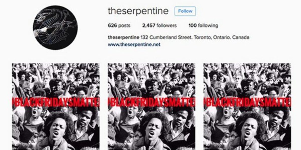The height and width of the screenshot is (150, 301).
Task: Click the theserpentine username heading
Action: 138,11
